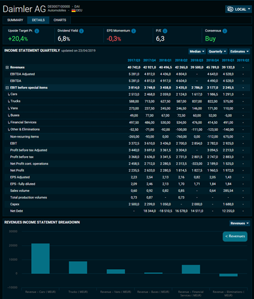Click the Trucks chart bar
The image size is (254, 299).
(78, 267)
